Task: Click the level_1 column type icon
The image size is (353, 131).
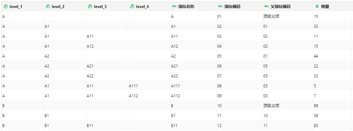Action: tap(6, 7)
